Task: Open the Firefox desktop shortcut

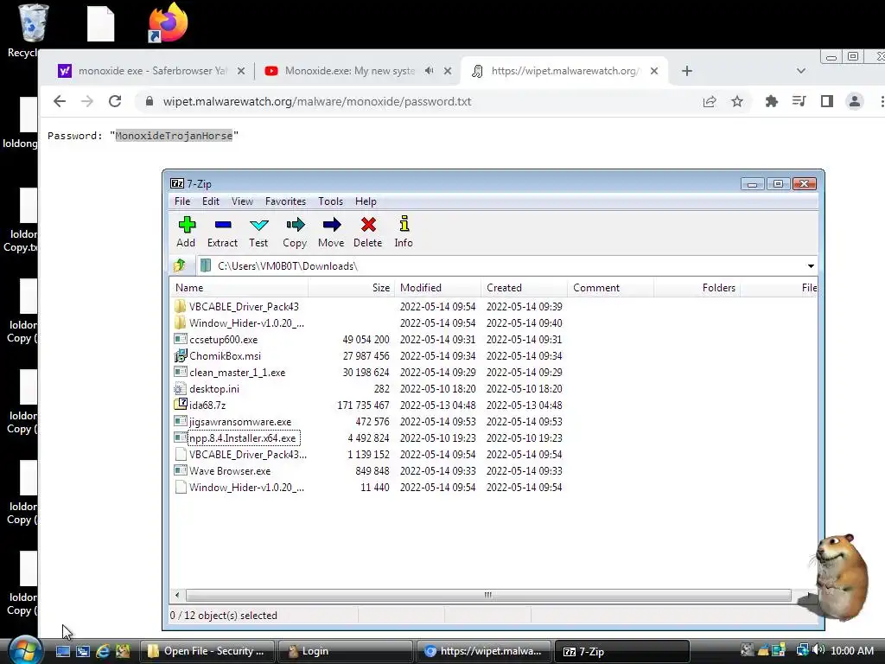Action: [168, 22]
